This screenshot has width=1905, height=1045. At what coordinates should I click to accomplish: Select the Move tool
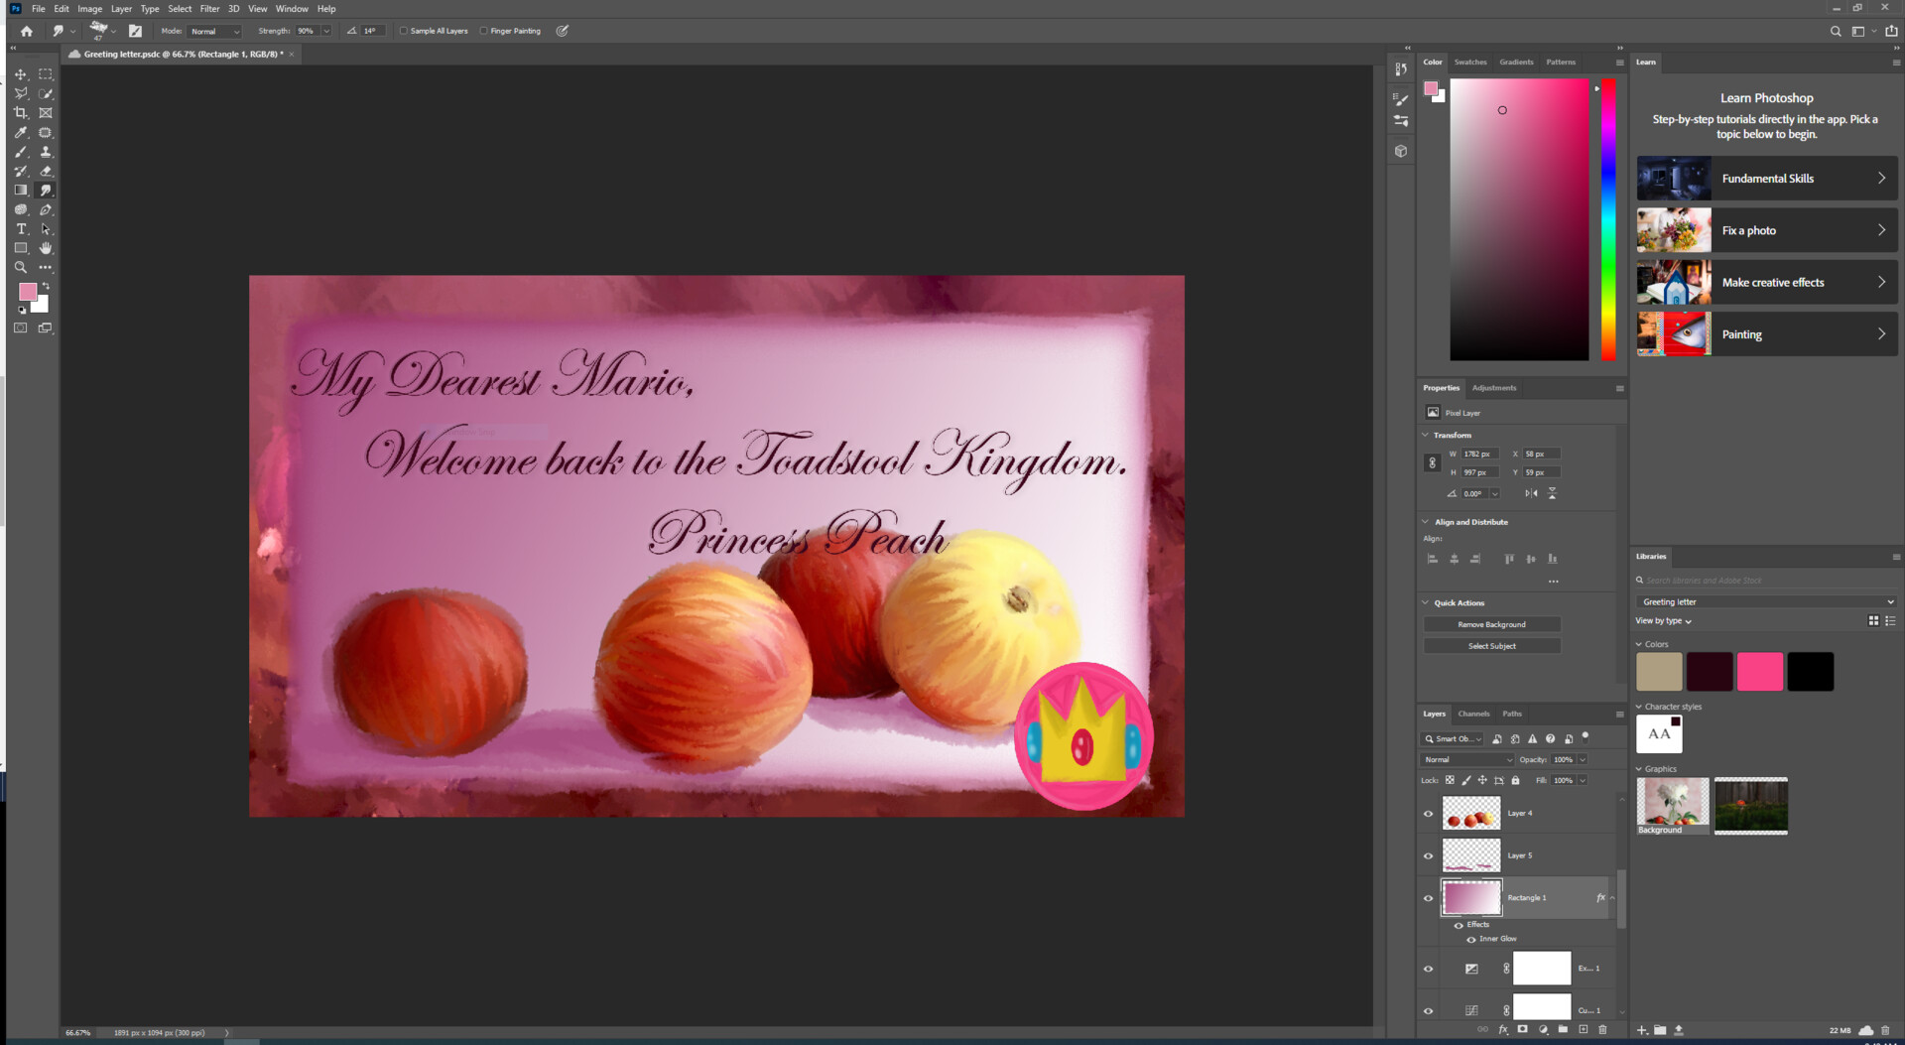[x=20, y=74]
